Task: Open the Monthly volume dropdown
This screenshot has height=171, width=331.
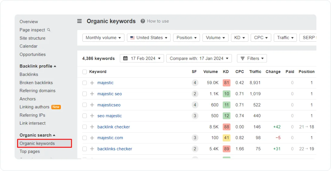Action: tap(103, 38)
